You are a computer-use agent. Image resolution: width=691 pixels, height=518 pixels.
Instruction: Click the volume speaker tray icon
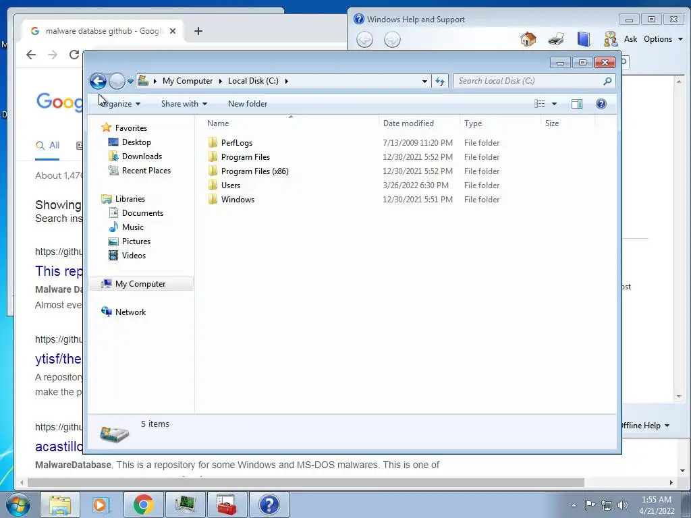[622, 505]
